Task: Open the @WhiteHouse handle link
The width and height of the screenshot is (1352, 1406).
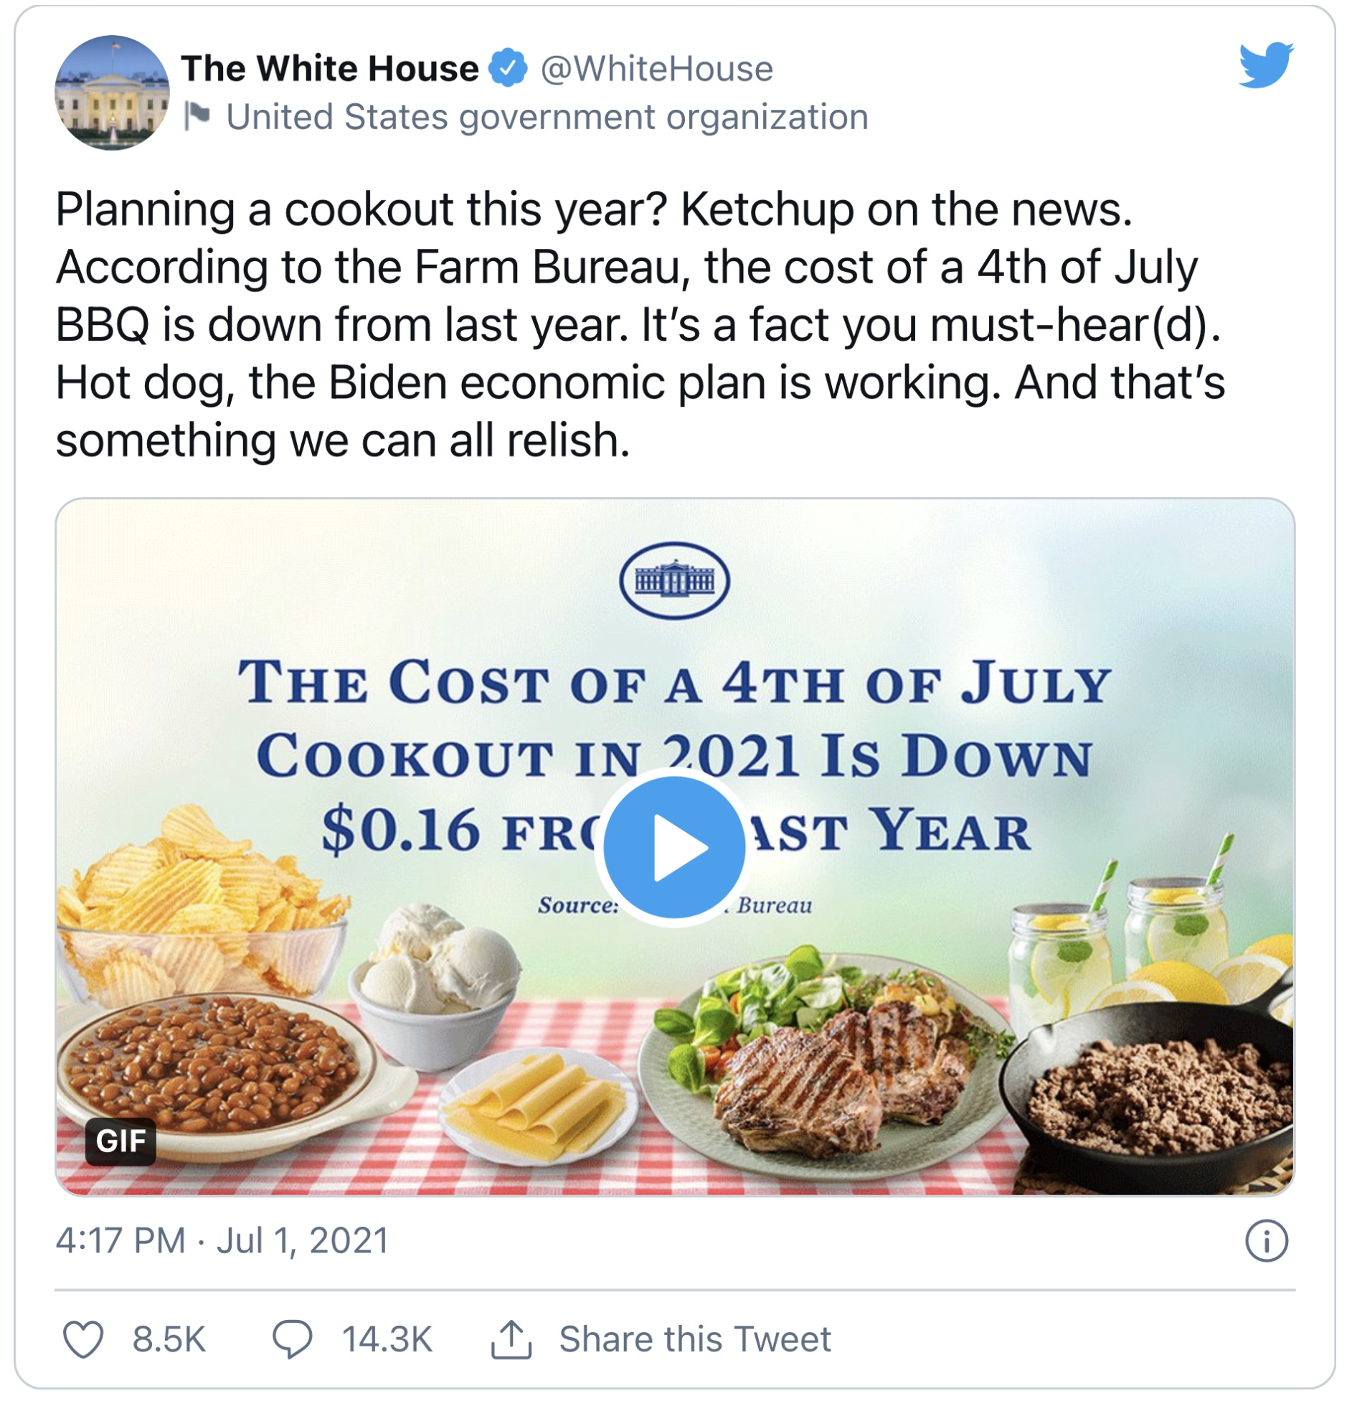Action: click(x=656, y=69)
